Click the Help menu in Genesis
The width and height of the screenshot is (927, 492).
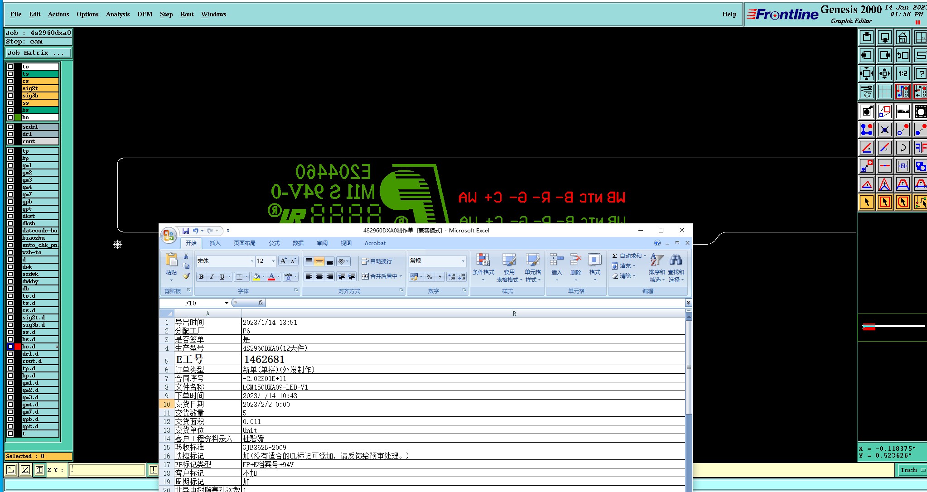click(729, 14)
